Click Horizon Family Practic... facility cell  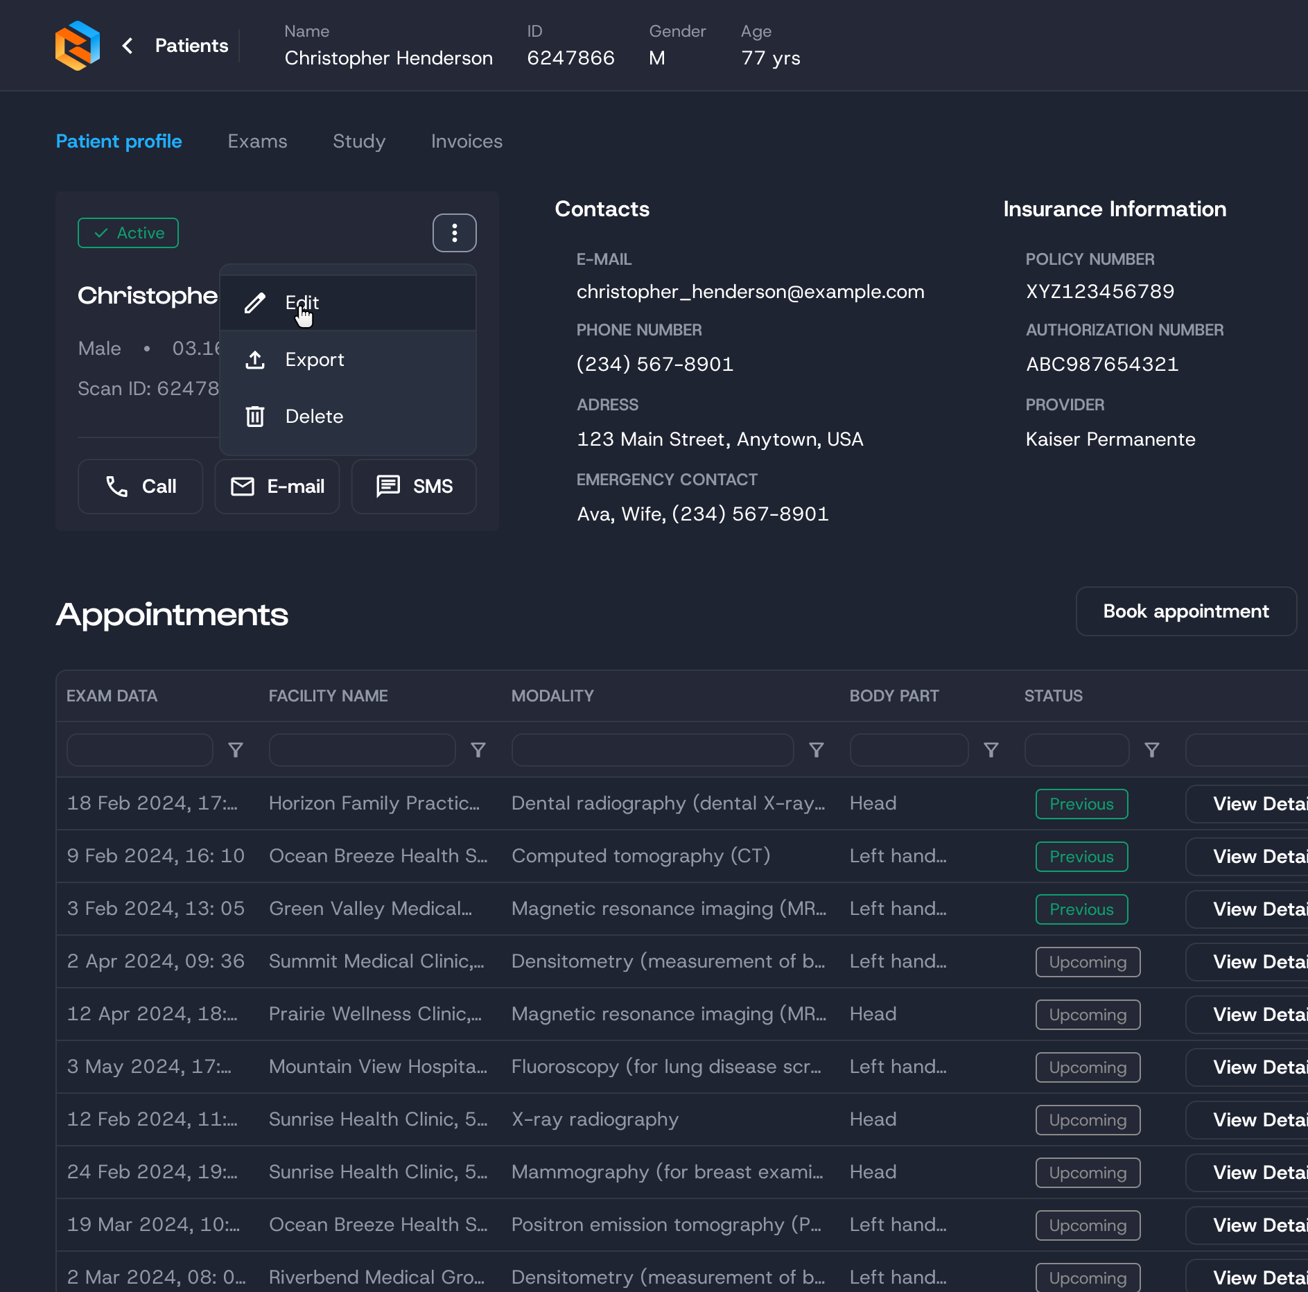(374, 803)
